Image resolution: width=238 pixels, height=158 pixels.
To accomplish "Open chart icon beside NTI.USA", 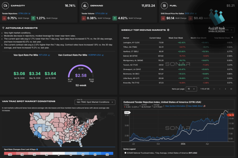I will click(49, 55).
